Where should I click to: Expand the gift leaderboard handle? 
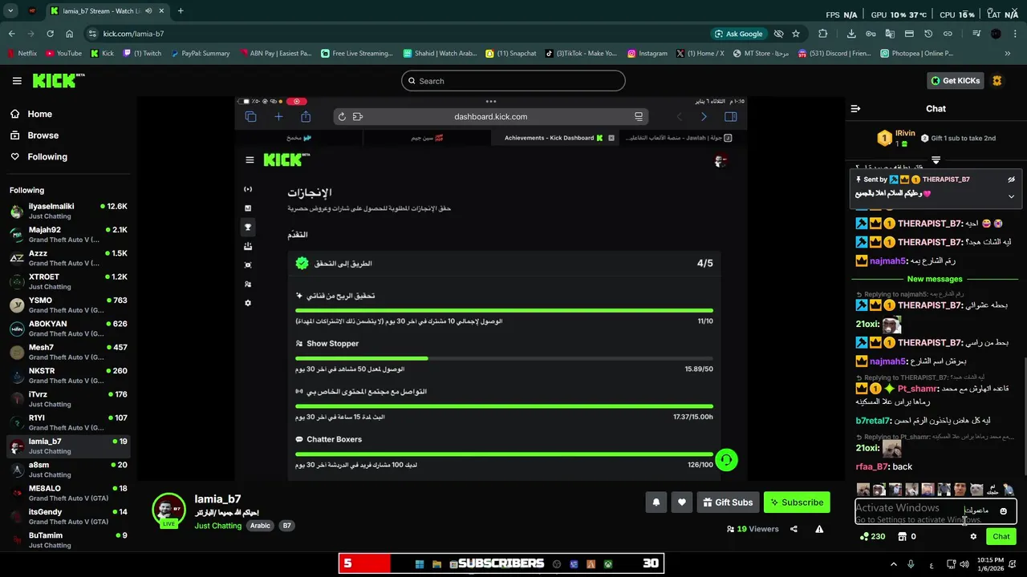[x=936, y=160]
